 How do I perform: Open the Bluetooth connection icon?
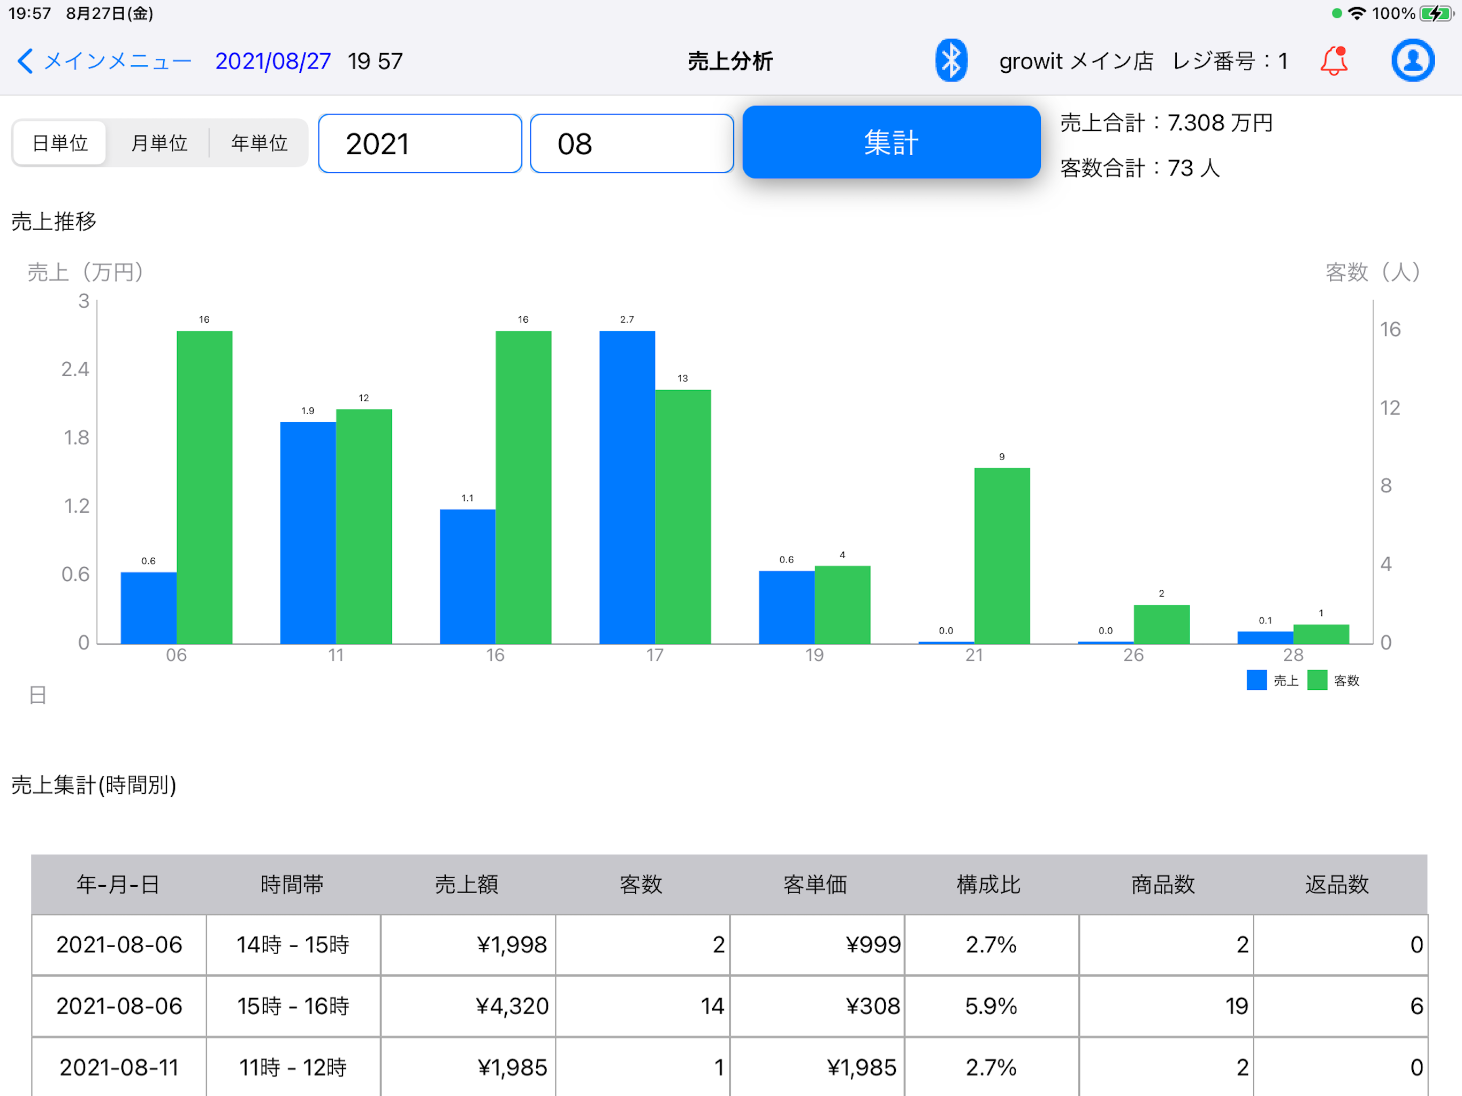tap(951, 61)
